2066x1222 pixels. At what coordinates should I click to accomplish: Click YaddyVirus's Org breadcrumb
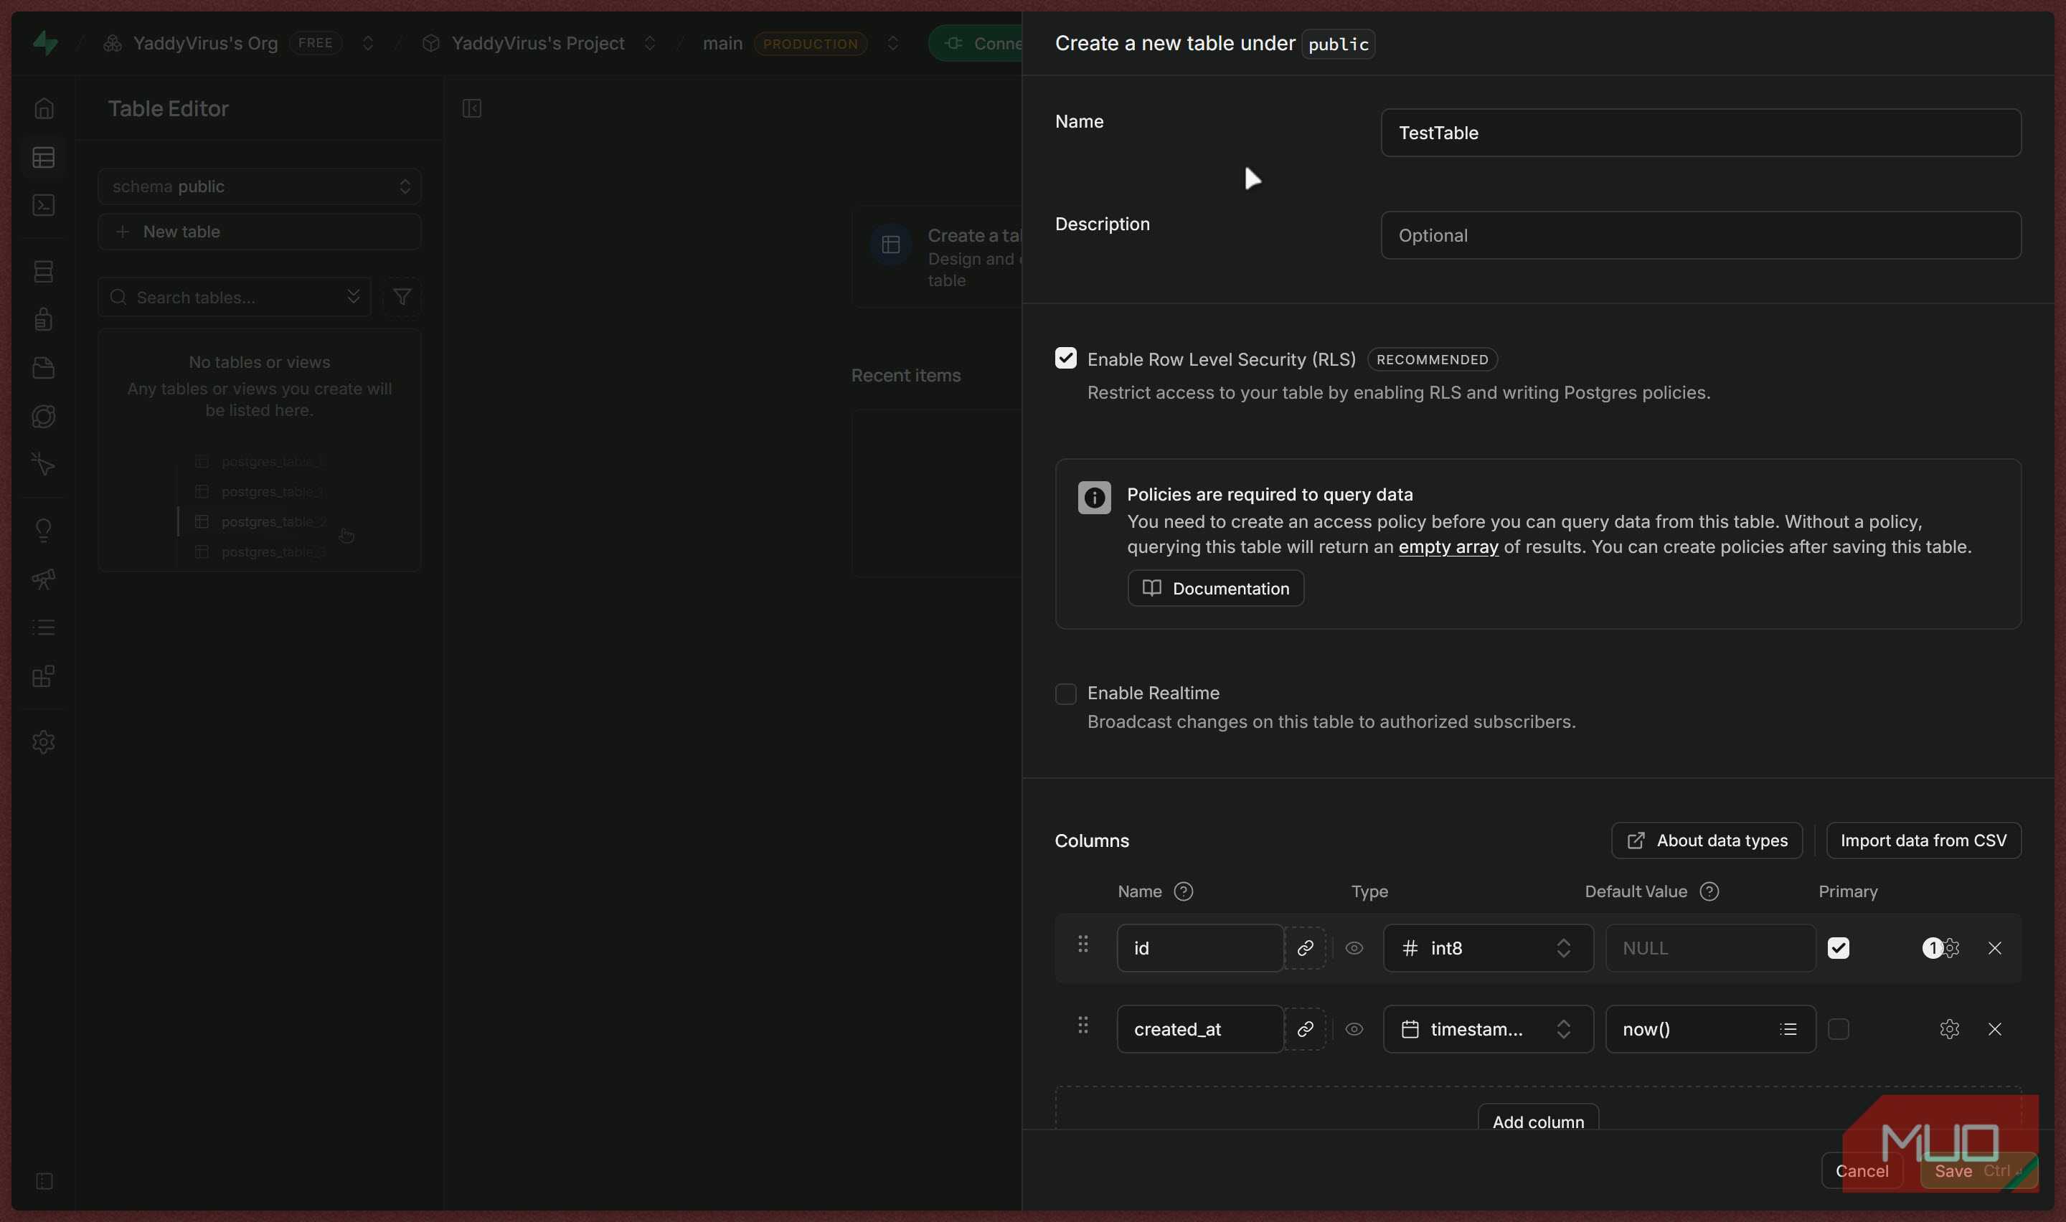point(205,43)
